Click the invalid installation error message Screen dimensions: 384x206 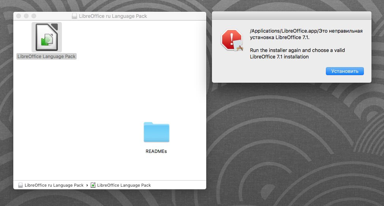pyautogui.click(x=306, y=34)
